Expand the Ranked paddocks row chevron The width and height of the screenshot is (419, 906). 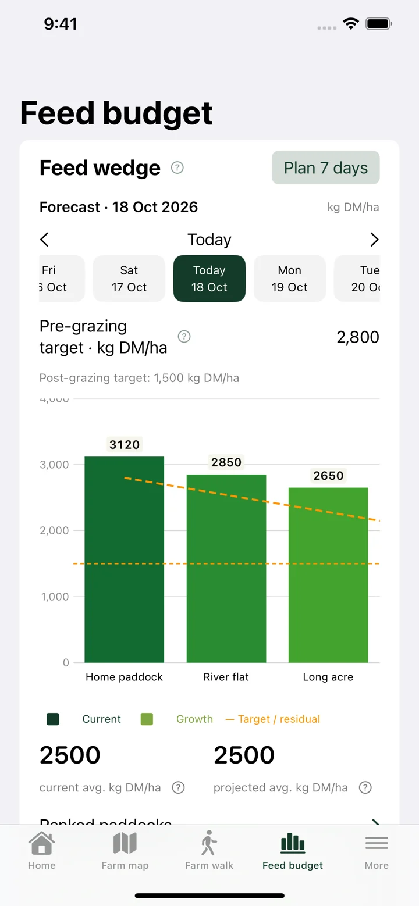coord(375,822)
